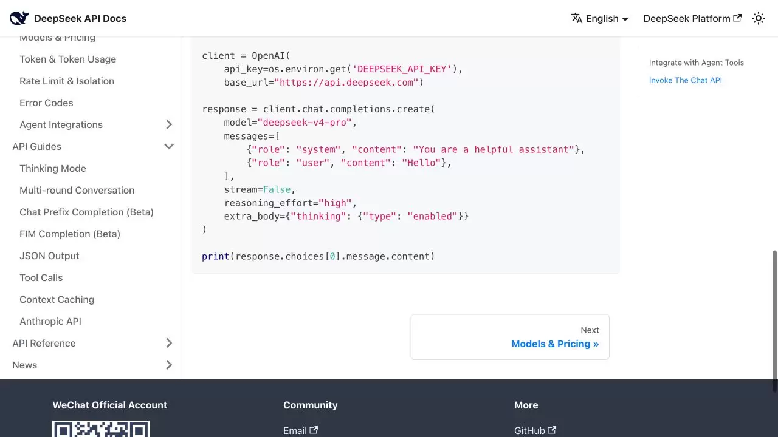Viewport: 778px width, 437px height.
Task: Open the Context Caching guide
Action: (x=57, y=299)
